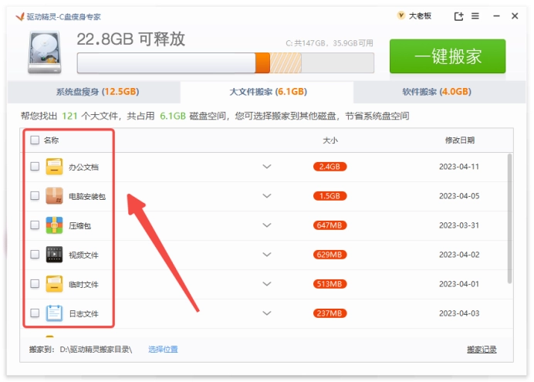Image resolution: width=534 pixels, height=382 pixels.
Task: Click the share icon in title bar
Action: (x=459, y=16)
